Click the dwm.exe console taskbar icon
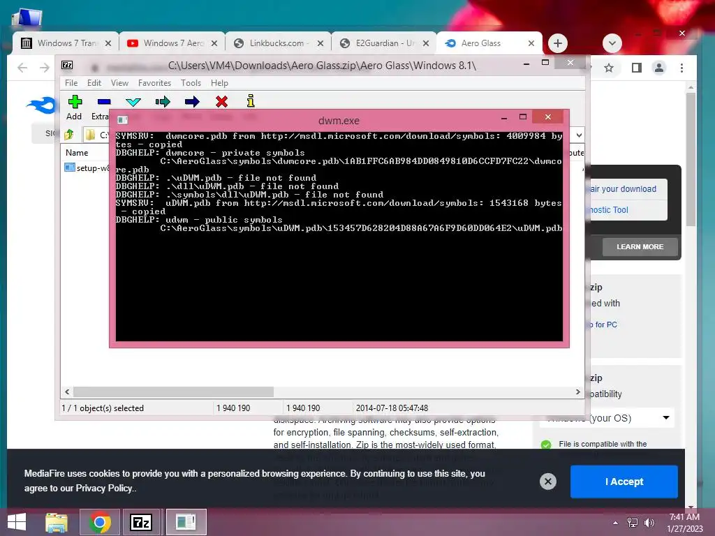The height and width of the screenshot is (536, 715). pos(186,522)
